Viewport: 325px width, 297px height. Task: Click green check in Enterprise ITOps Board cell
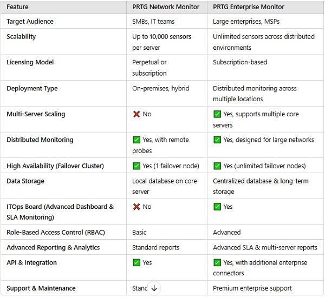click(217, 207)
